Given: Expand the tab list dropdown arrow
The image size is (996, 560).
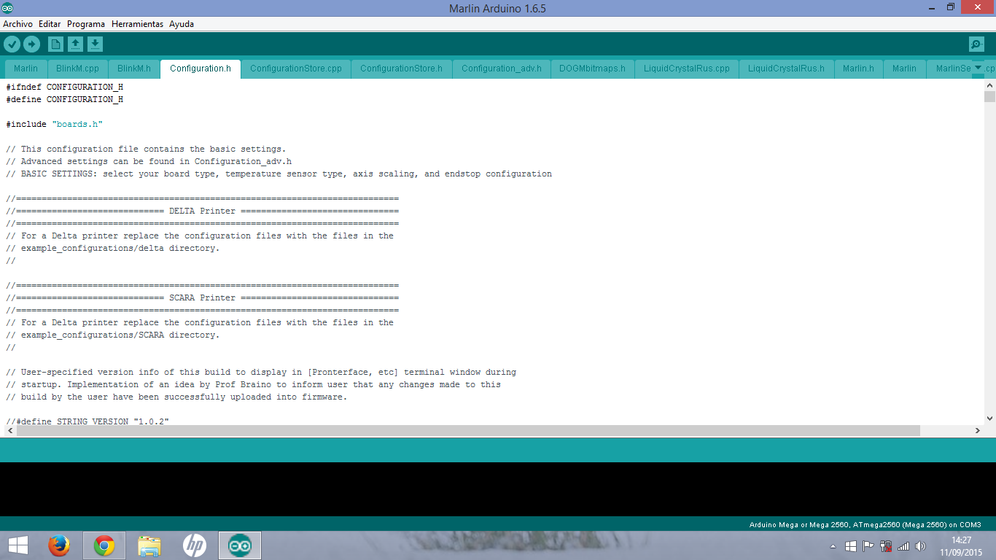Looking at the screenshot, I should click(x=979, y=68).
